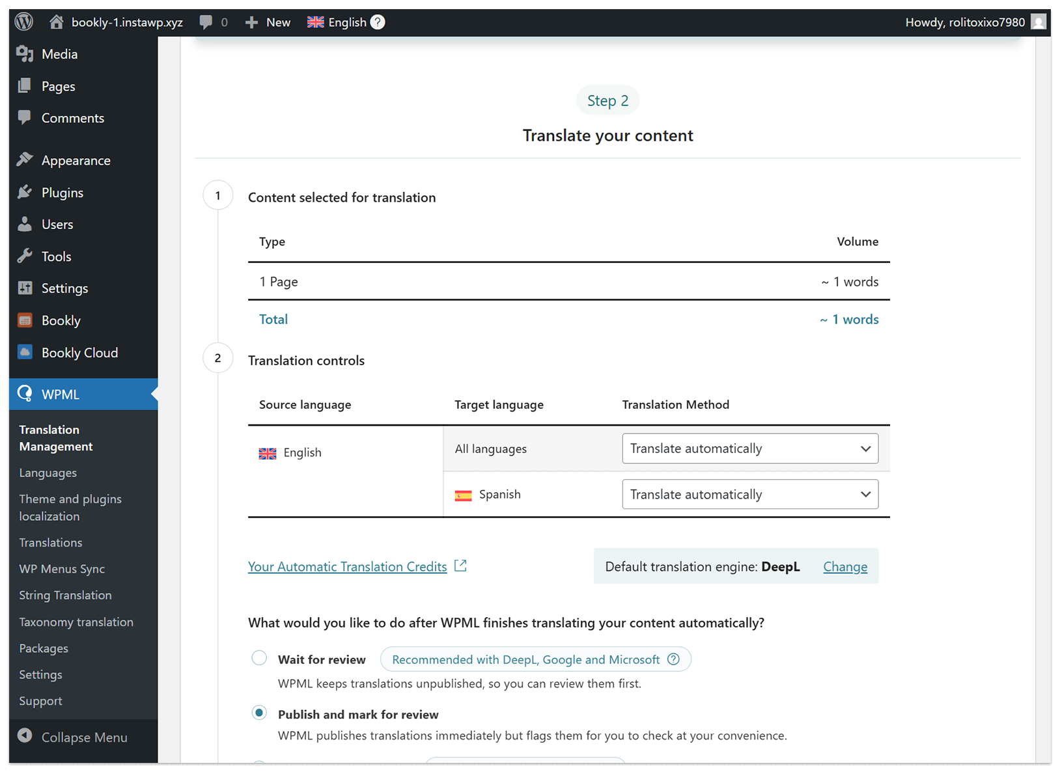Click the Tools menu label
The height and width of the screenshot is (772, 1060).
[57, 256]
